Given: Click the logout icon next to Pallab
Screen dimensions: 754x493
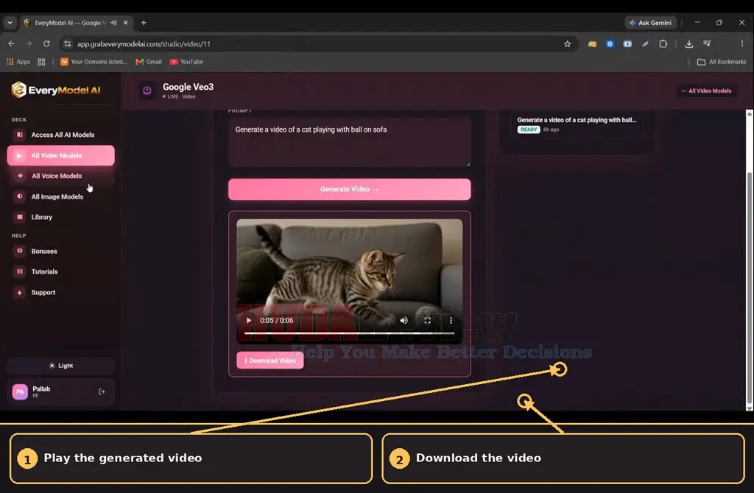Looking at the screenshot, I should click(102, 391).
